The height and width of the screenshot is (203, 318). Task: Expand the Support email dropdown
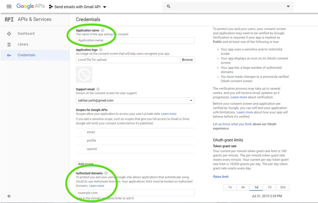(191, 101)
